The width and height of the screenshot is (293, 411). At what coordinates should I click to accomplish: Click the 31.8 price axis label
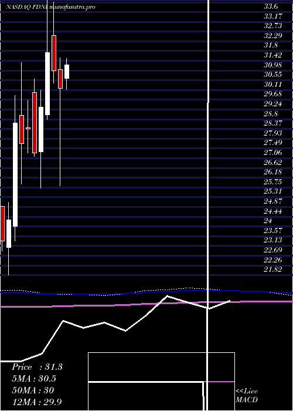[x=271, y=45]
